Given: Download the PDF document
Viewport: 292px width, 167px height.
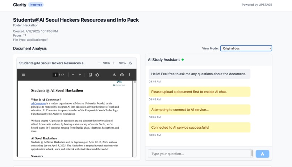Looking at the screenshot, I should coord(114,75).
